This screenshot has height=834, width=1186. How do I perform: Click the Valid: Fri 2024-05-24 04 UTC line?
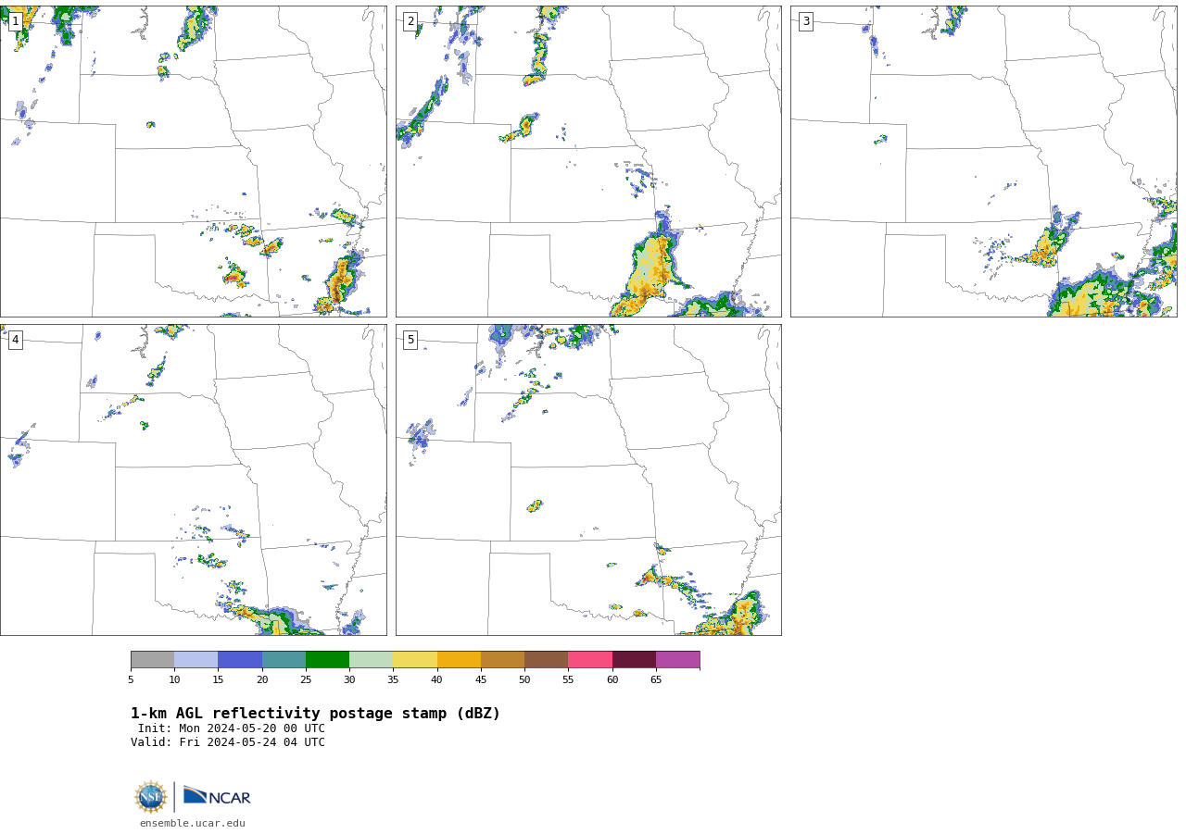coord(228,742)
